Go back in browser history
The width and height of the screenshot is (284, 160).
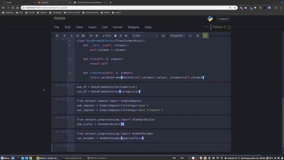click(3, 8)
